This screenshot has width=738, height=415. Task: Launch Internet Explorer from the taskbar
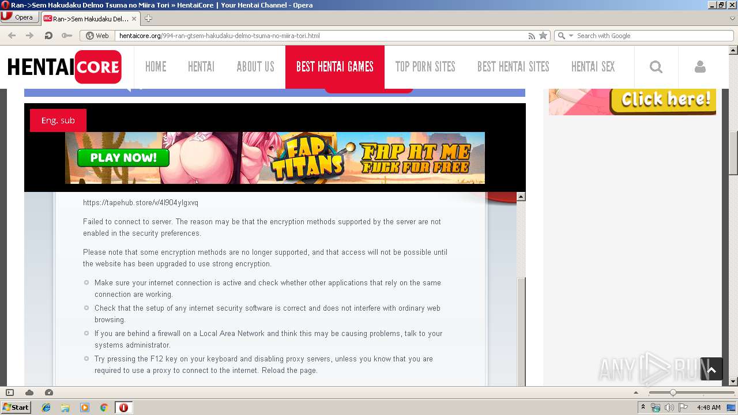(46, 408)
